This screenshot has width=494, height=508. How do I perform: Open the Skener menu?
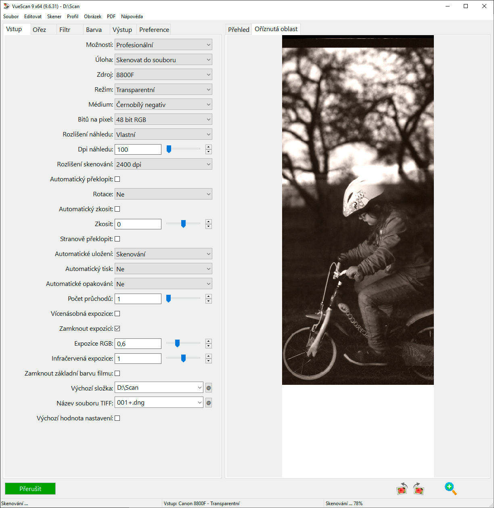(x=54, y=17)
